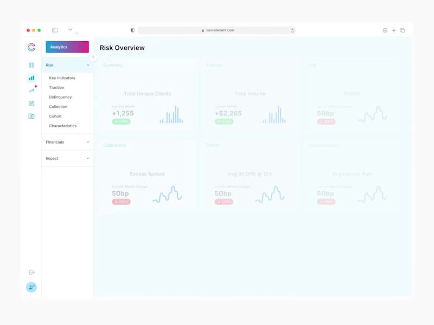
Task: Select Key Indicators under Risk
Action: click(x=61, y=77)
